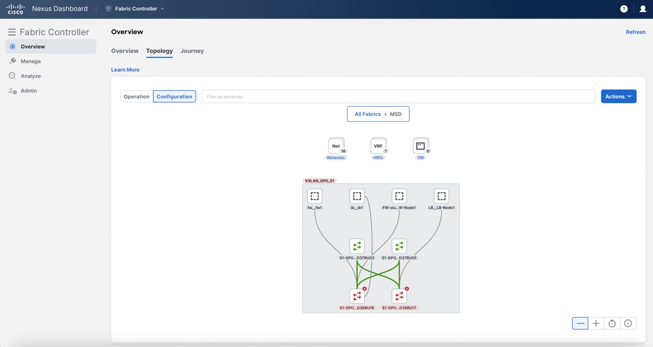Focus the Filter by attributes field
The height and width of the screenshot is (347, 653).
point(398,96)
